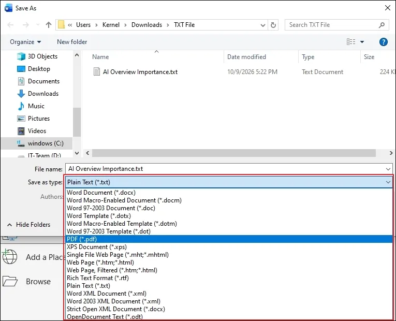Viewport: 396px width, 321px height.
Task: Go up one folder level
Action: 49,25
